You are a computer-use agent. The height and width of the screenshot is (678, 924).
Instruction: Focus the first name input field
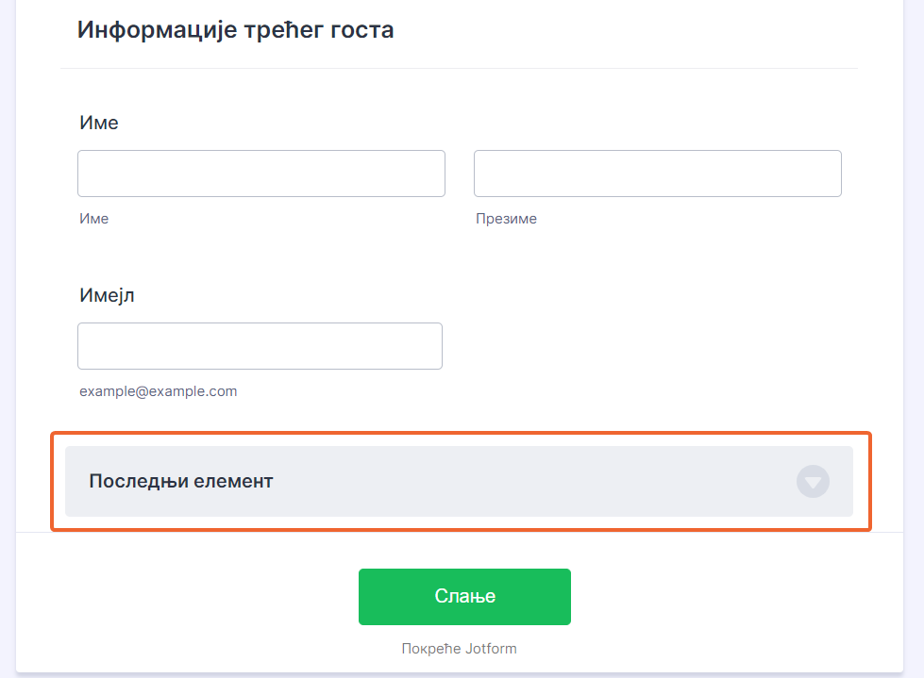260,174
